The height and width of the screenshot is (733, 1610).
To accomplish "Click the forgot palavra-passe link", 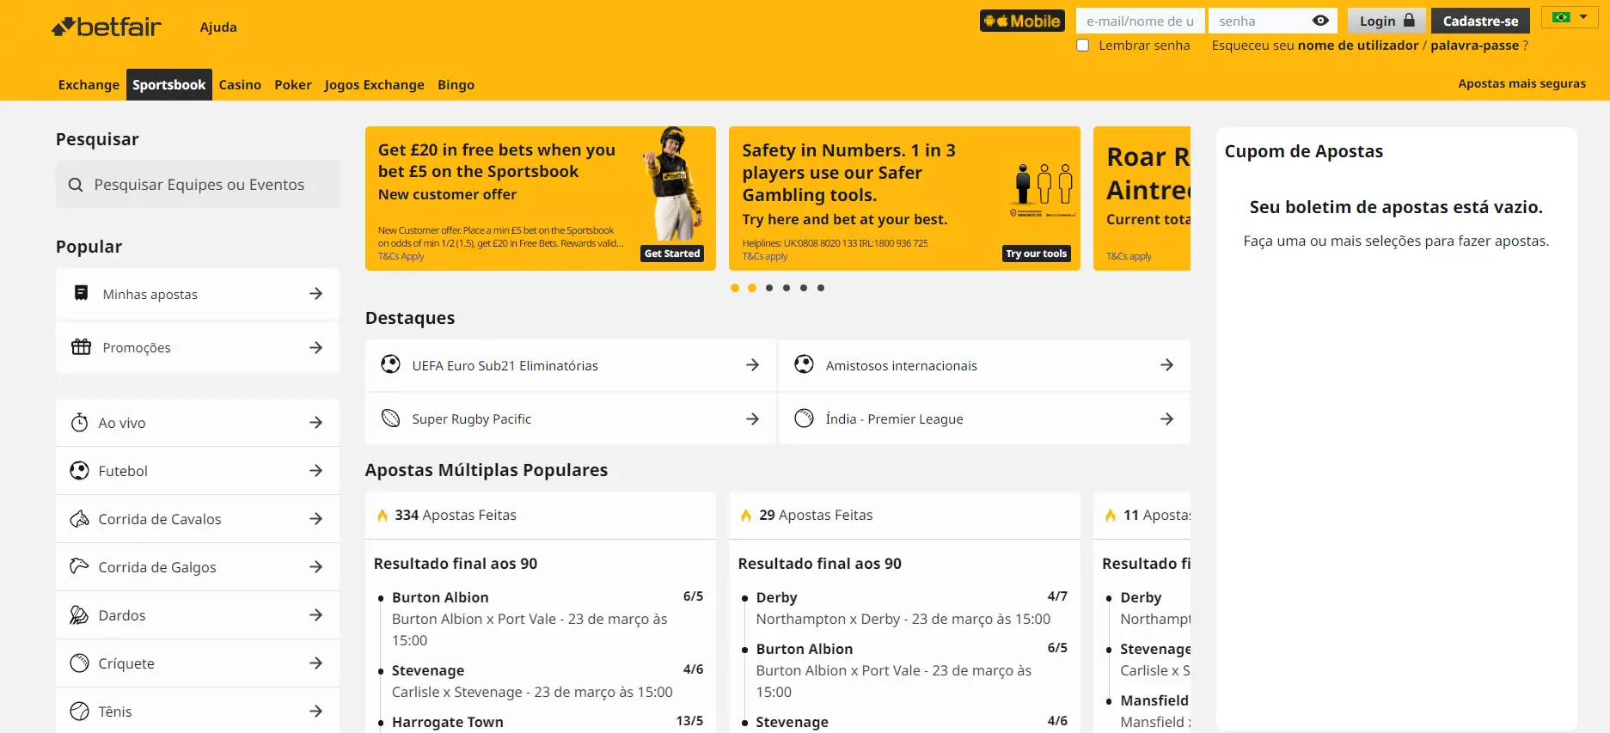I will click(1475, 46).
